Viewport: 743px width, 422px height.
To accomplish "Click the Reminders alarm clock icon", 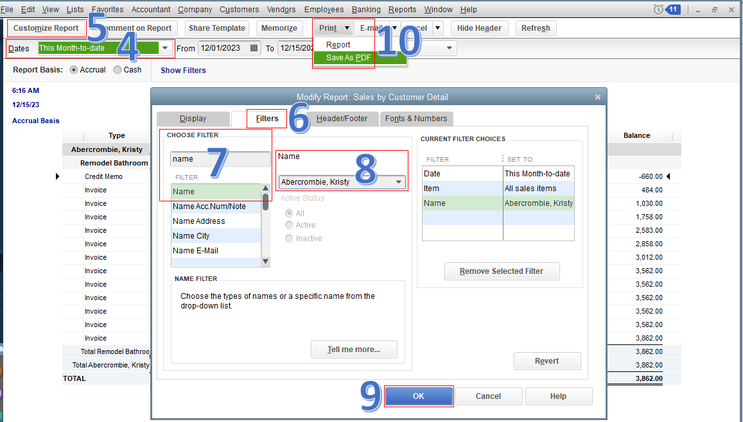I will click(x=658, y=9).
